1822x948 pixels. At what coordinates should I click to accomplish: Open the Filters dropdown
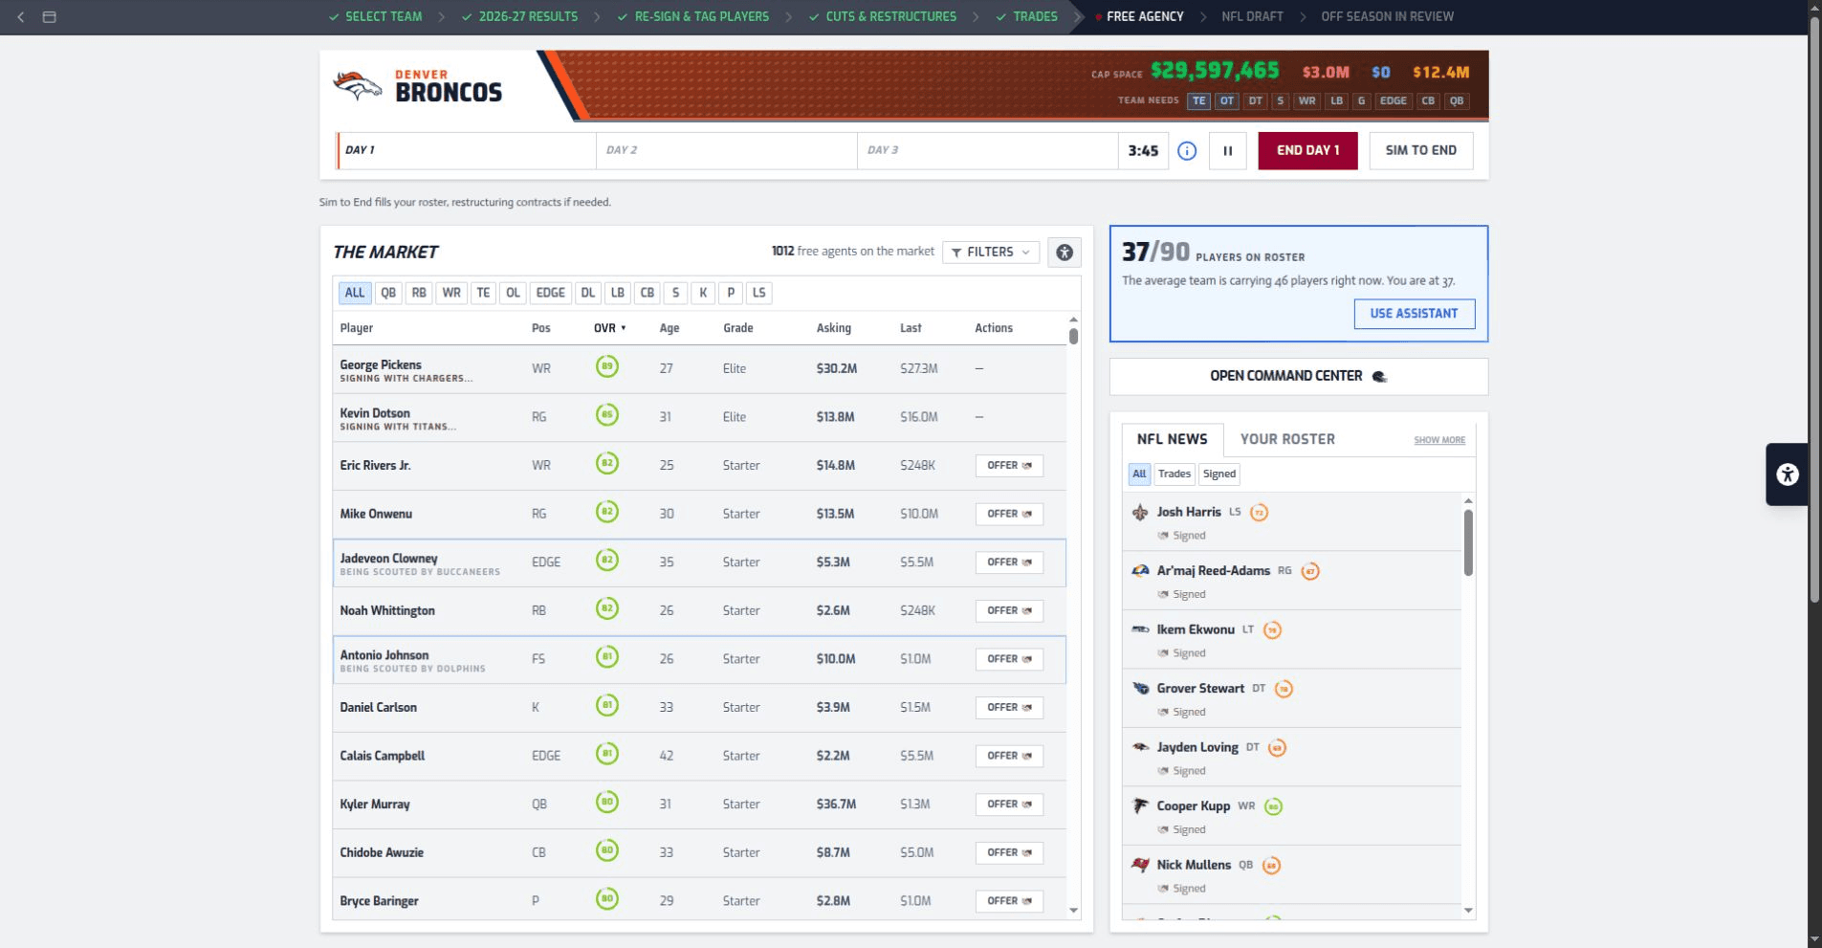[x=991, y=253]
